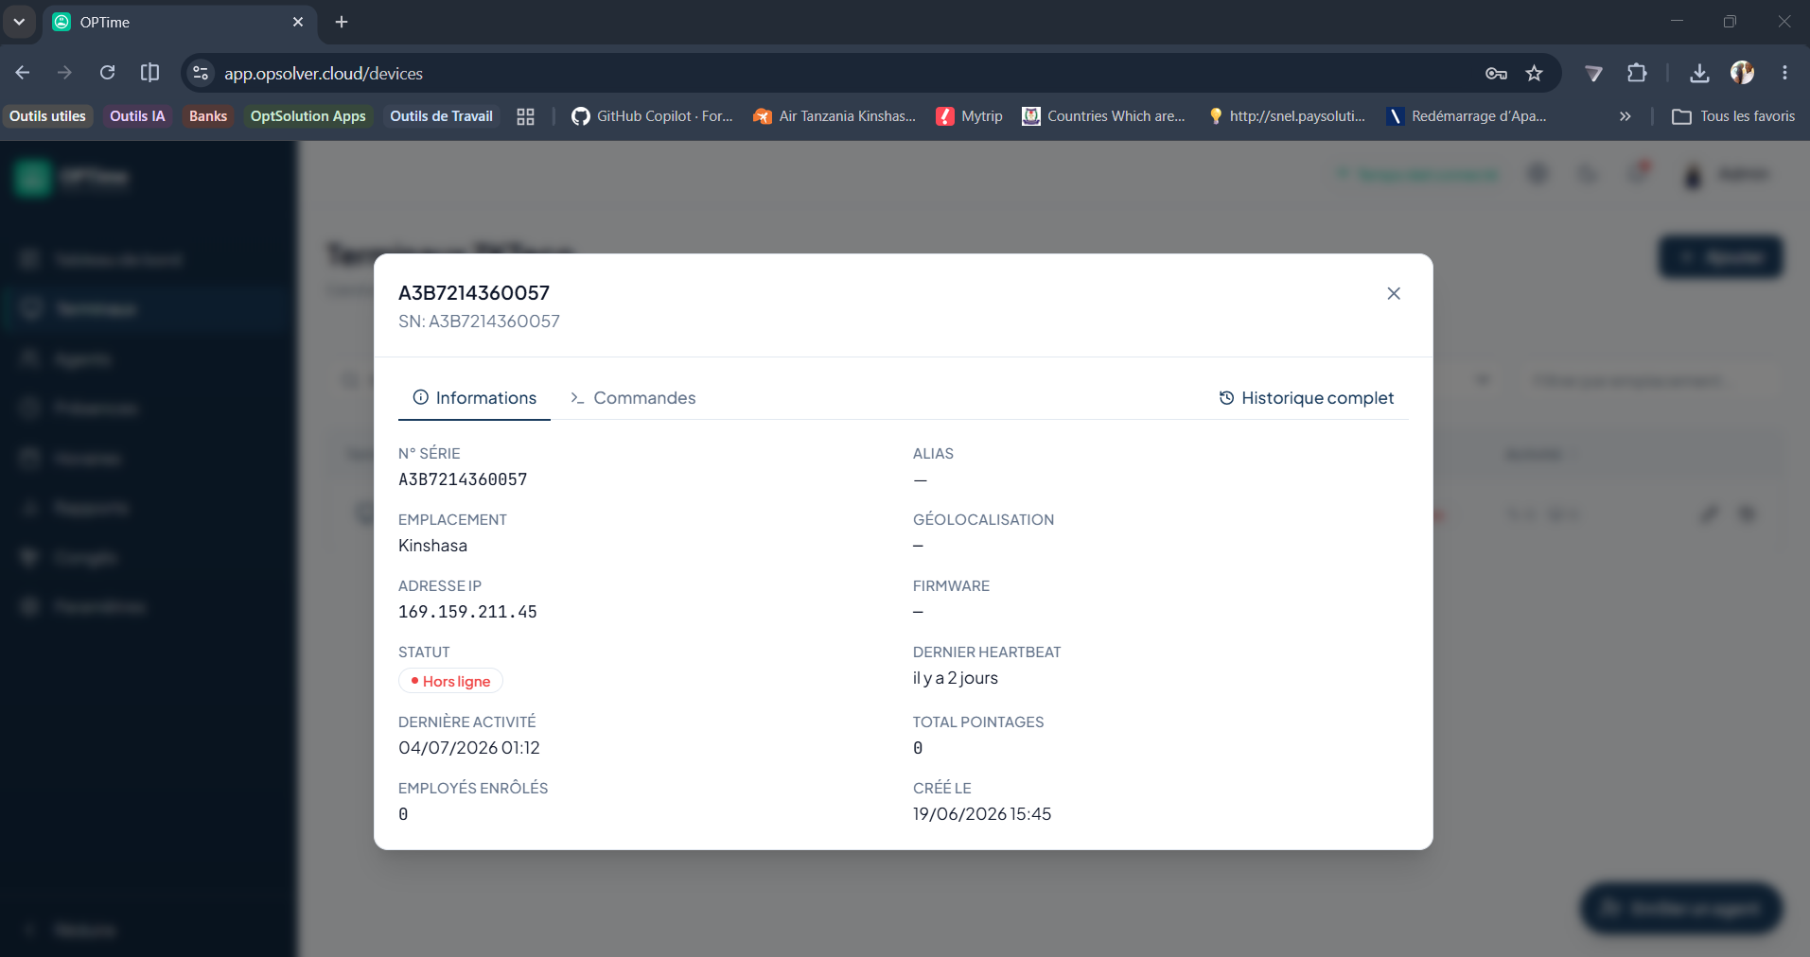Screen dimensions: 1810x957
Task: Reload the page with browser refresh icon
Action: point(108,73)
